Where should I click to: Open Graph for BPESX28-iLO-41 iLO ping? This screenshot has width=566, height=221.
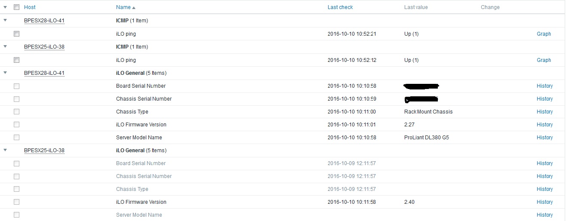point(544,34)
